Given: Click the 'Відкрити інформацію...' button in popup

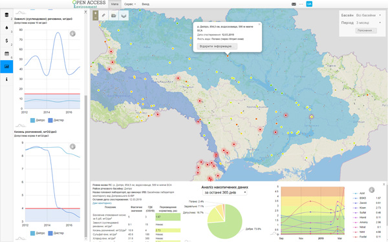Looking at the screenshot, I should pyautogui.click(x=217, y=46).
